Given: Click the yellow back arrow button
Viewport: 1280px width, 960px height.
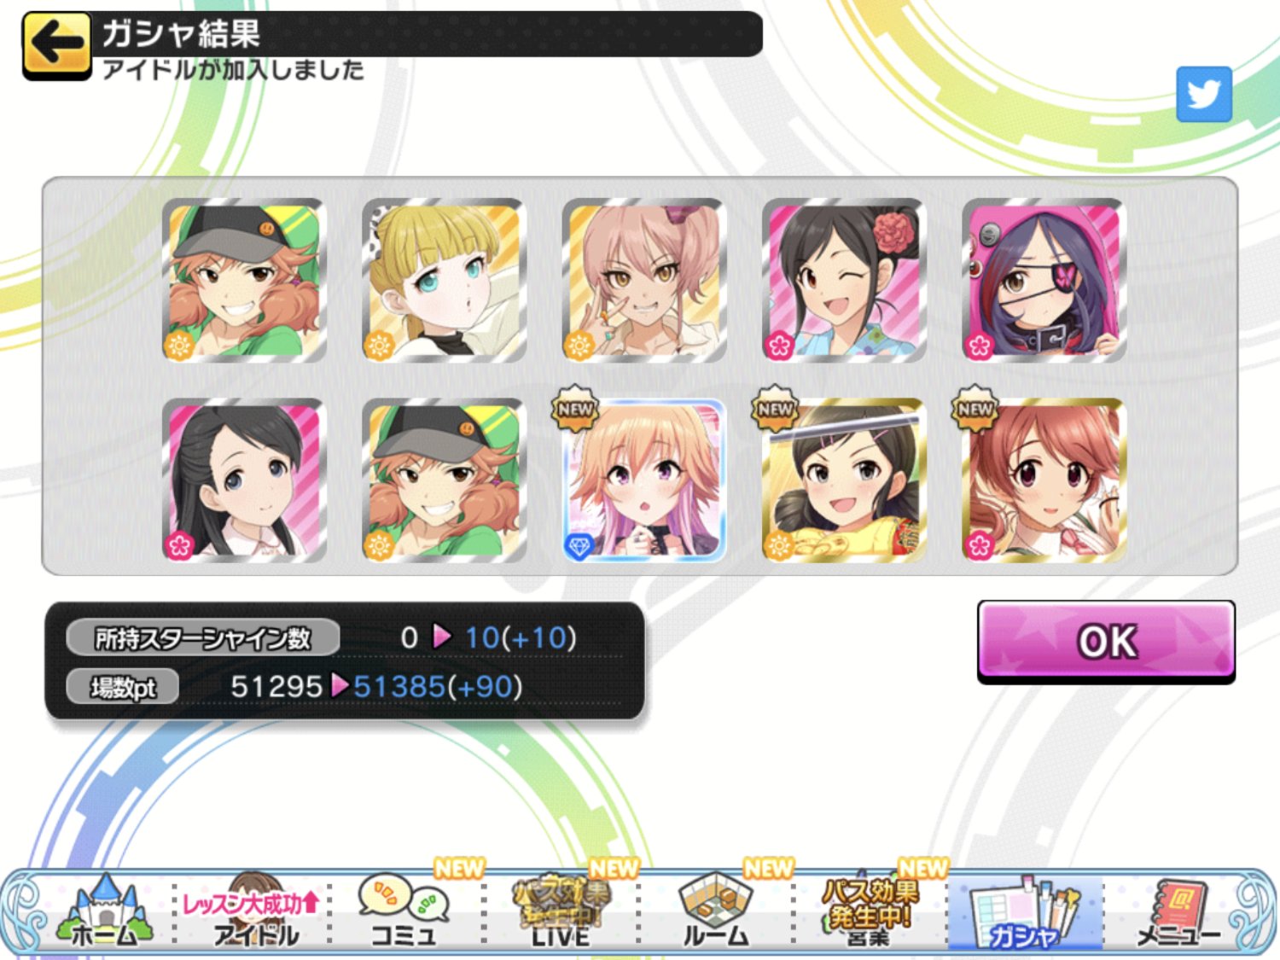Looking at the screenshot, I should tap(56, 45).
